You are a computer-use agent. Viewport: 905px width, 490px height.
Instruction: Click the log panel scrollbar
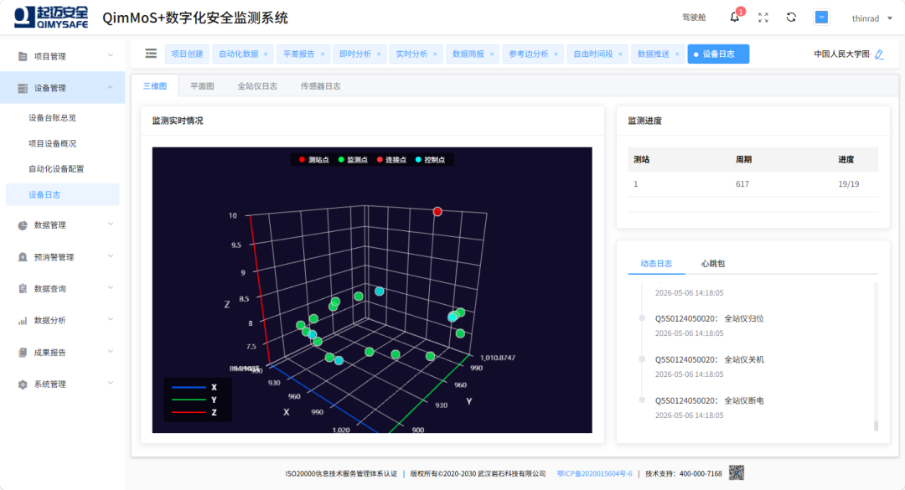[x=876, y=426]
